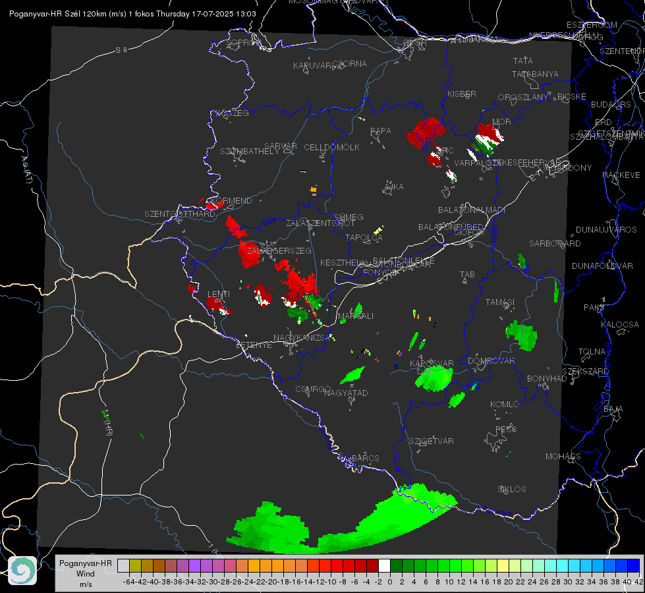Click the BONYHAD label
The width and height of the screenshot is (645, 593).
click(547, 379)
